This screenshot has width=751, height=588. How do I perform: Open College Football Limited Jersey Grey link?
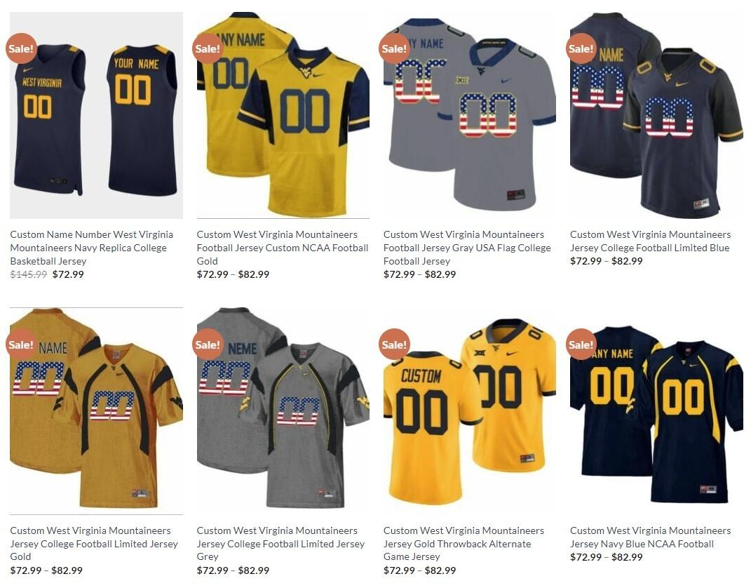[280, 543]
